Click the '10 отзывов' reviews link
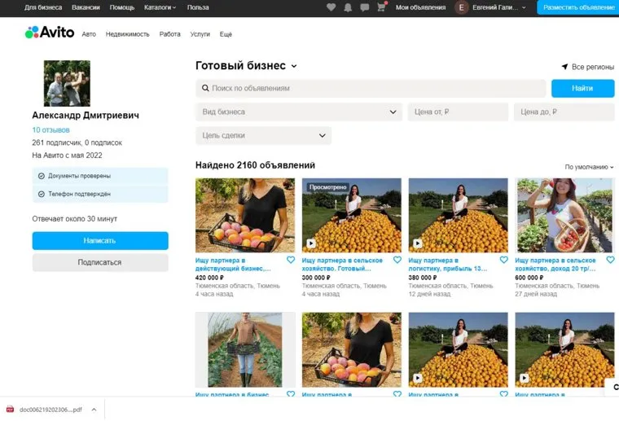619x421 pixels. [x=50, y=130]
